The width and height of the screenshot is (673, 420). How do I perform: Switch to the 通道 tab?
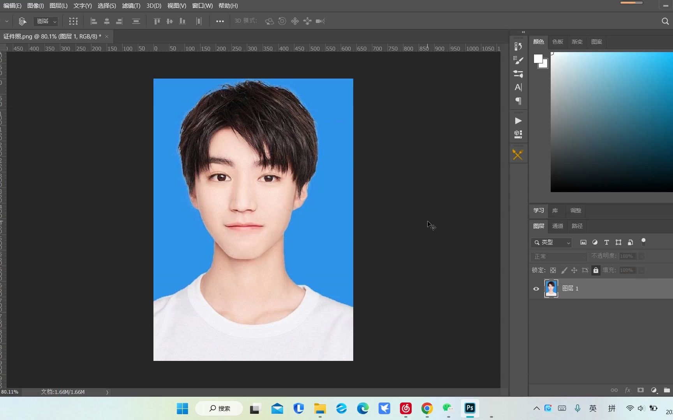point(557,226)
